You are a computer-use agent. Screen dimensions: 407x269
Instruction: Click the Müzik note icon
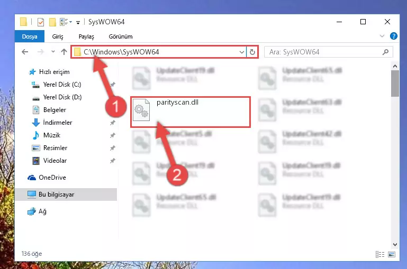point(36,135)
